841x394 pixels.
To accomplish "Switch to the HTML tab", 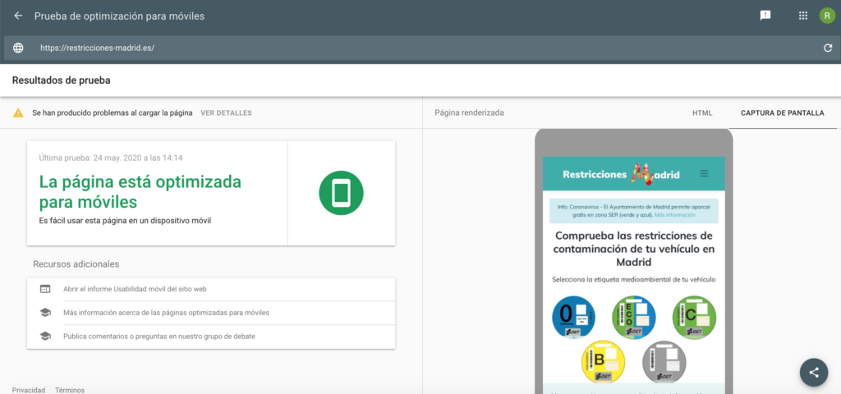I will click(x=702, y=113).
